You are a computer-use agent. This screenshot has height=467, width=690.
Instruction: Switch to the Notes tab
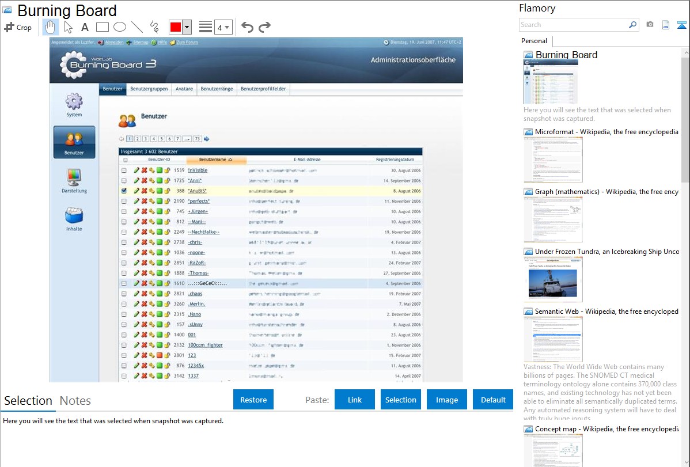click(75, 401)
